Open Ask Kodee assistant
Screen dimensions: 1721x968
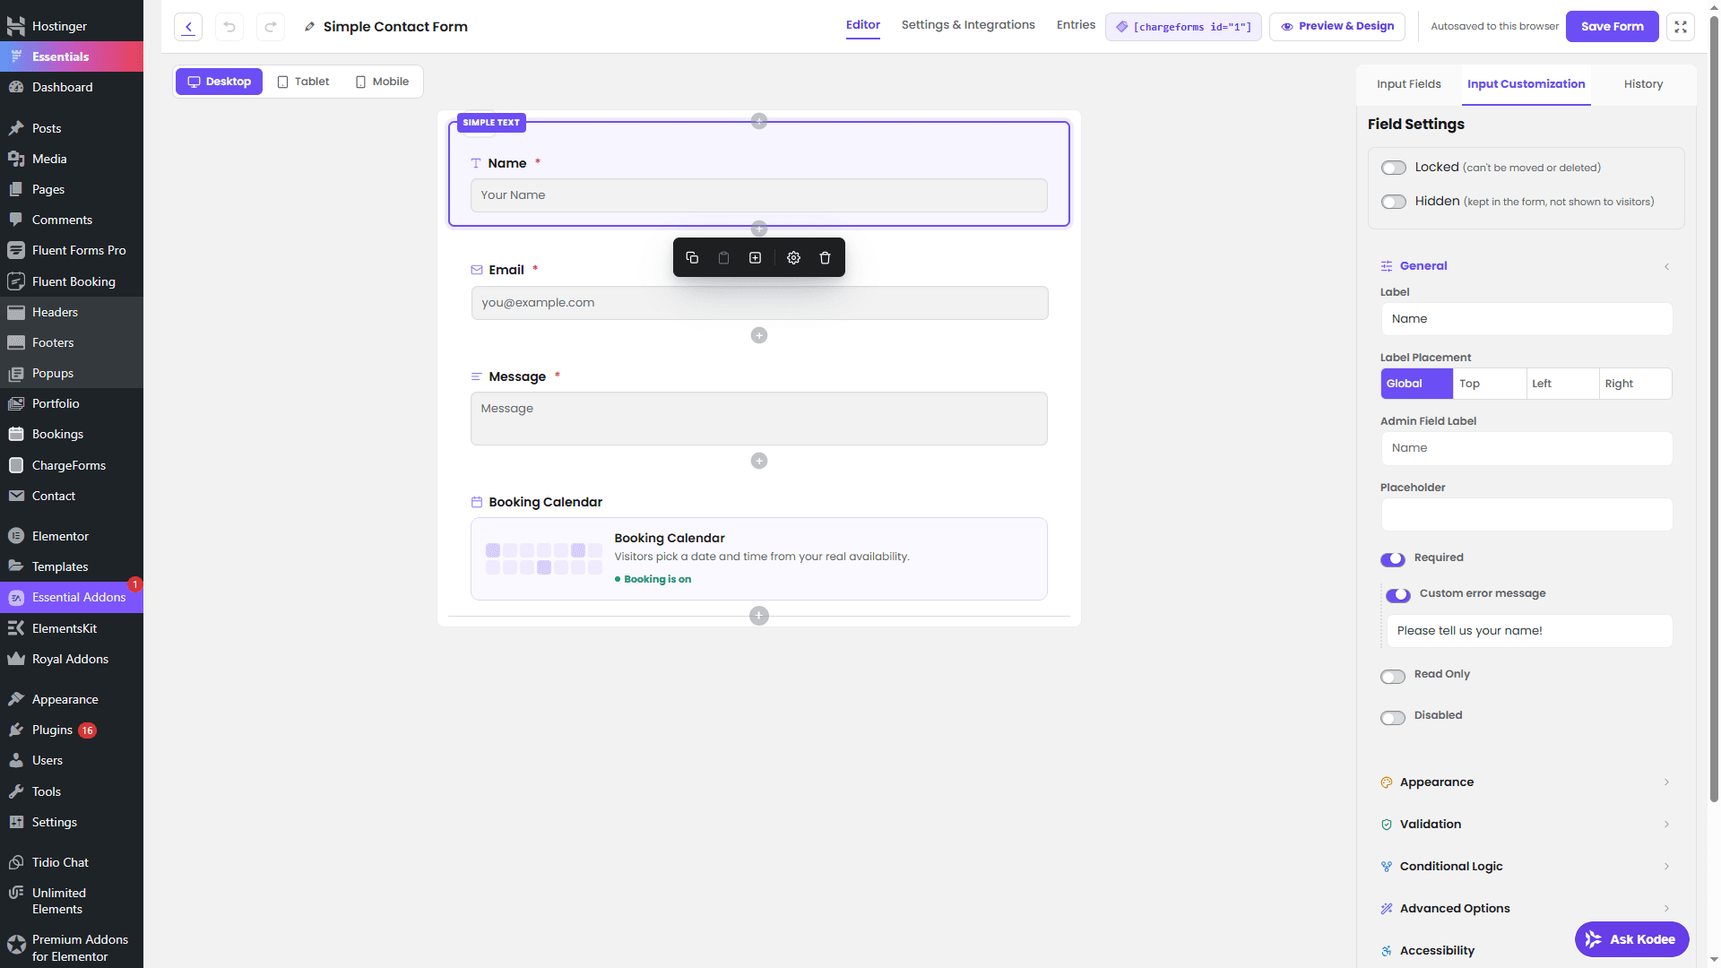pos(1631,939)
